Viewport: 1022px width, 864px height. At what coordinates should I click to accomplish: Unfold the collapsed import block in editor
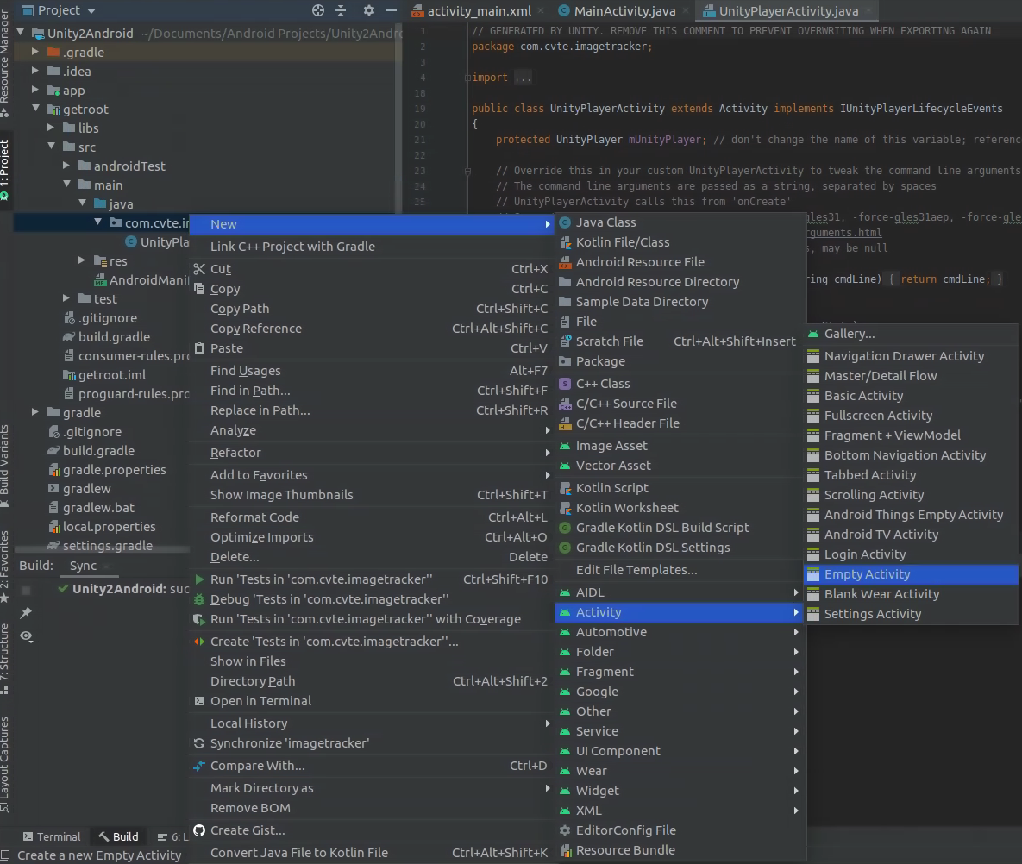pos(467,78)
